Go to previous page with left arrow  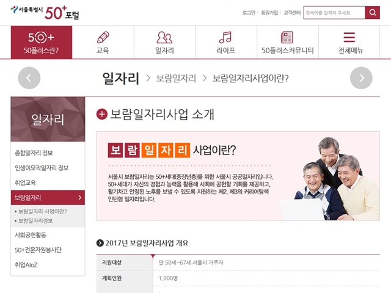(x=29, y=78)
